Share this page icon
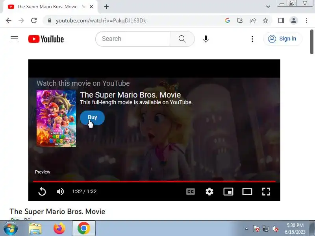This screenshot has height=236, width=315. [253, 20]
